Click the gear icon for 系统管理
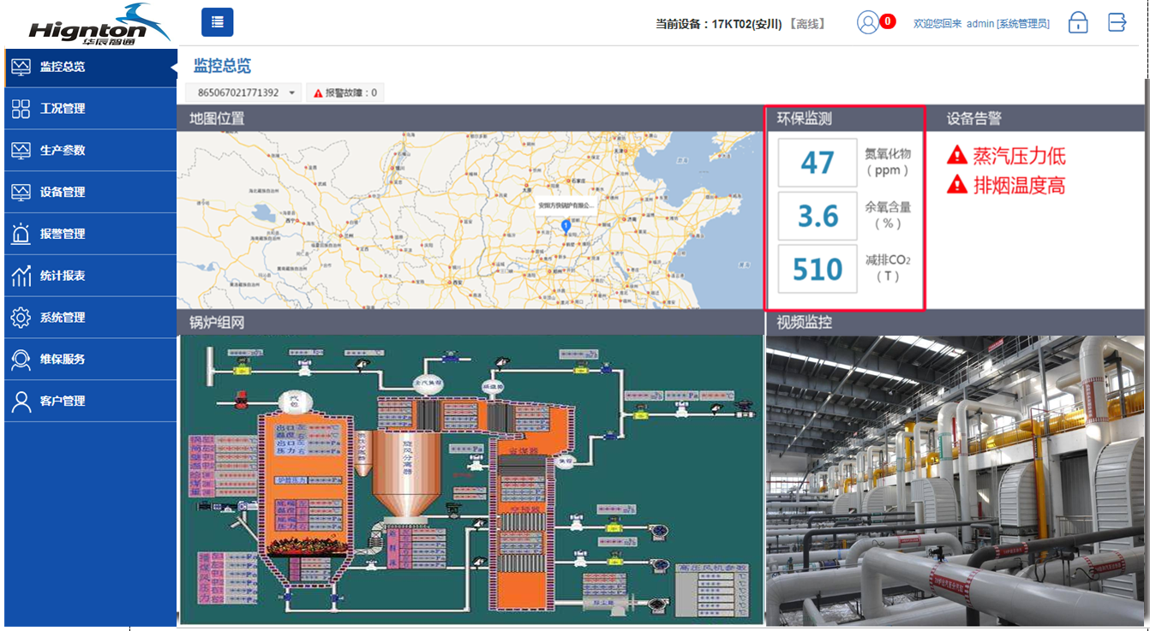This screenshot has width=1150, height=631. [x=21, y=318]
